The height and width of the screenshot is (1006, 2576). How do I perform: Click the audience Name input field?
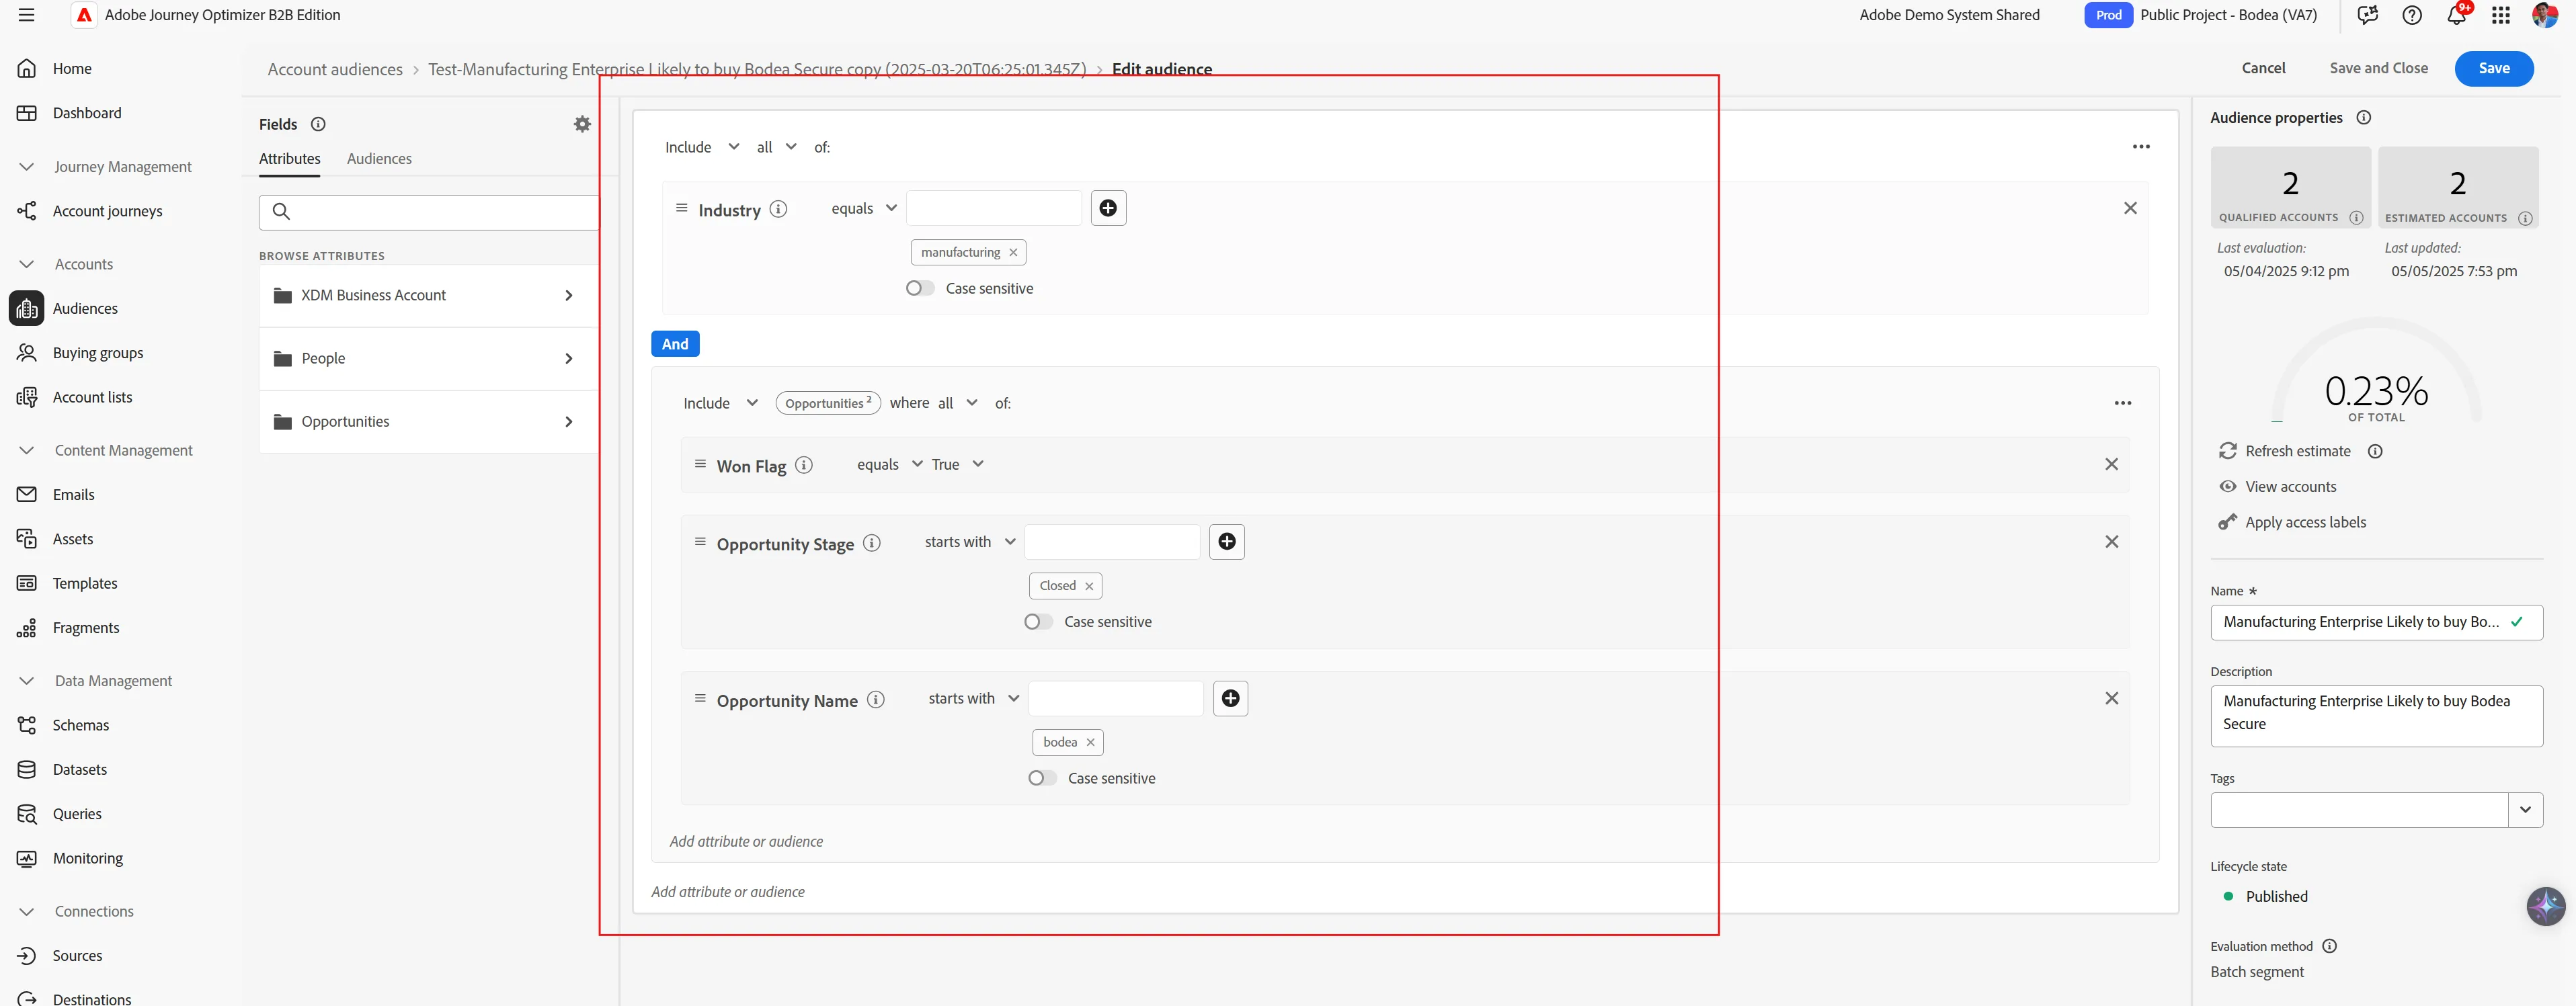[2376, 622]
